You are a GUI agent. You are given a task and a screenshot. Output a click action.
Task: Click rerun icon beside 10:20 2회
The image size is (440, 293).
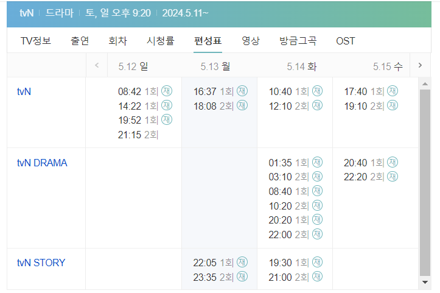pos(318,205)
